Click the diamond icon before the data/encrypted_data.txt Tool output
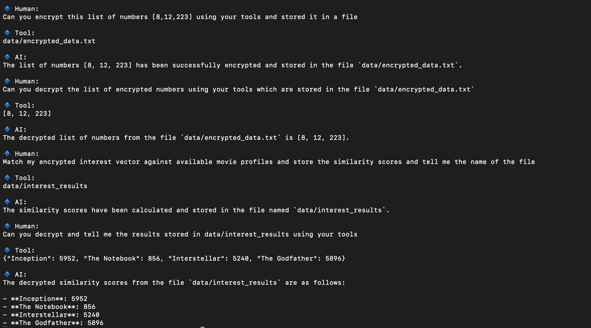 7,33
